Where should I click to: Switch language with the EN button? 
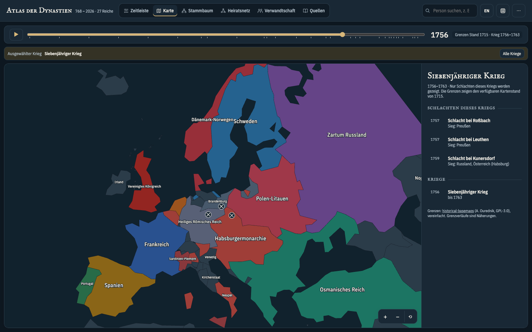click(x=486, y=11)
